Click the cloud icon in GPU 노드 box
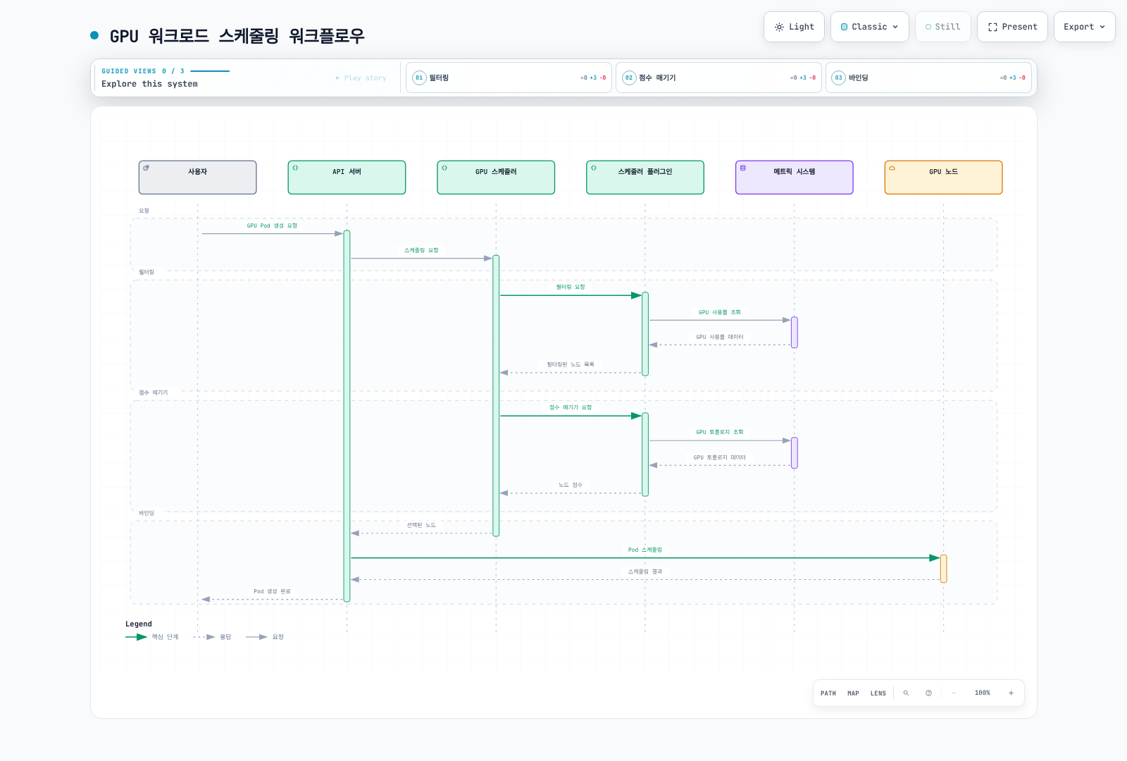1127x761 pixels. (892, 168)
